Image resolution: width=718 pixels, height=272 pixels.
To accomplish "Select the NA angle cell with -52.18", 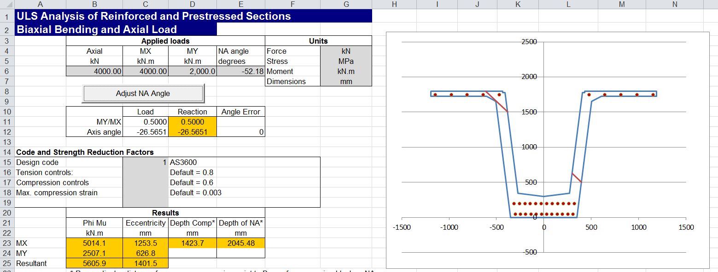I will point(240,71).
